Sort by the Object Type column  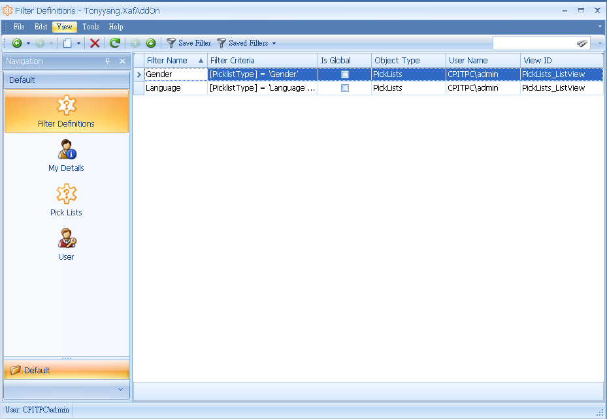[x=408, y=60]
